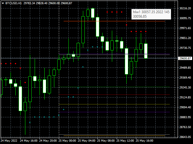Select the olive horizontal line near 29040

coord(114,104)
